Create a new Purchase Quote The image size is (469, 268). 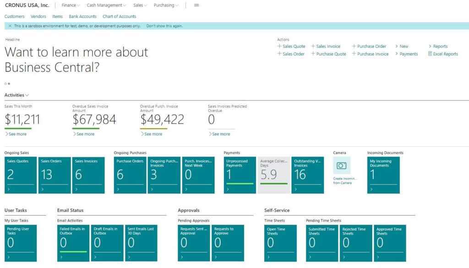click(x=328, y=54)
